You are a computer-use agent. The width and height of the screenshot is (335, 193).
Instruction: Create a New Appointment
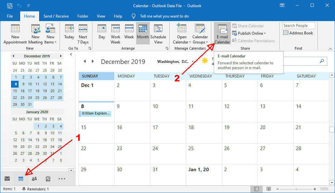(15, 34)
